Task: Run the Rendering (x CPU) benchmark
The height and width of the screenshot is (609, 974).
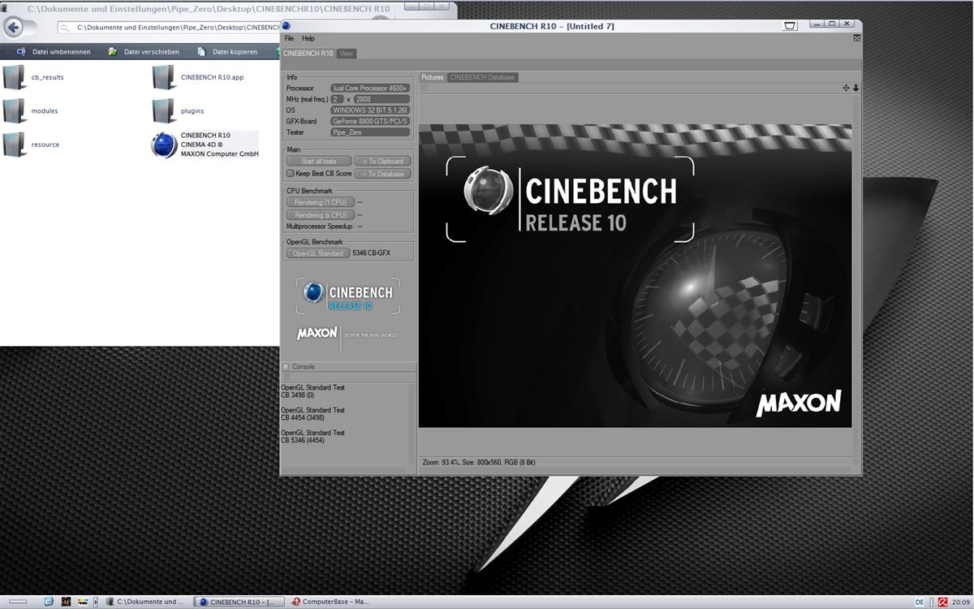Action: [321, 214]
